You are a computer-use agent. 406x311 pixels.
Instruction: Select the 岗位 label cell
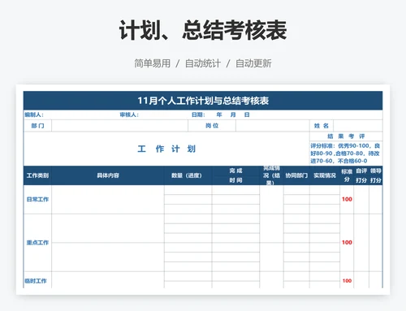(212, 126)
